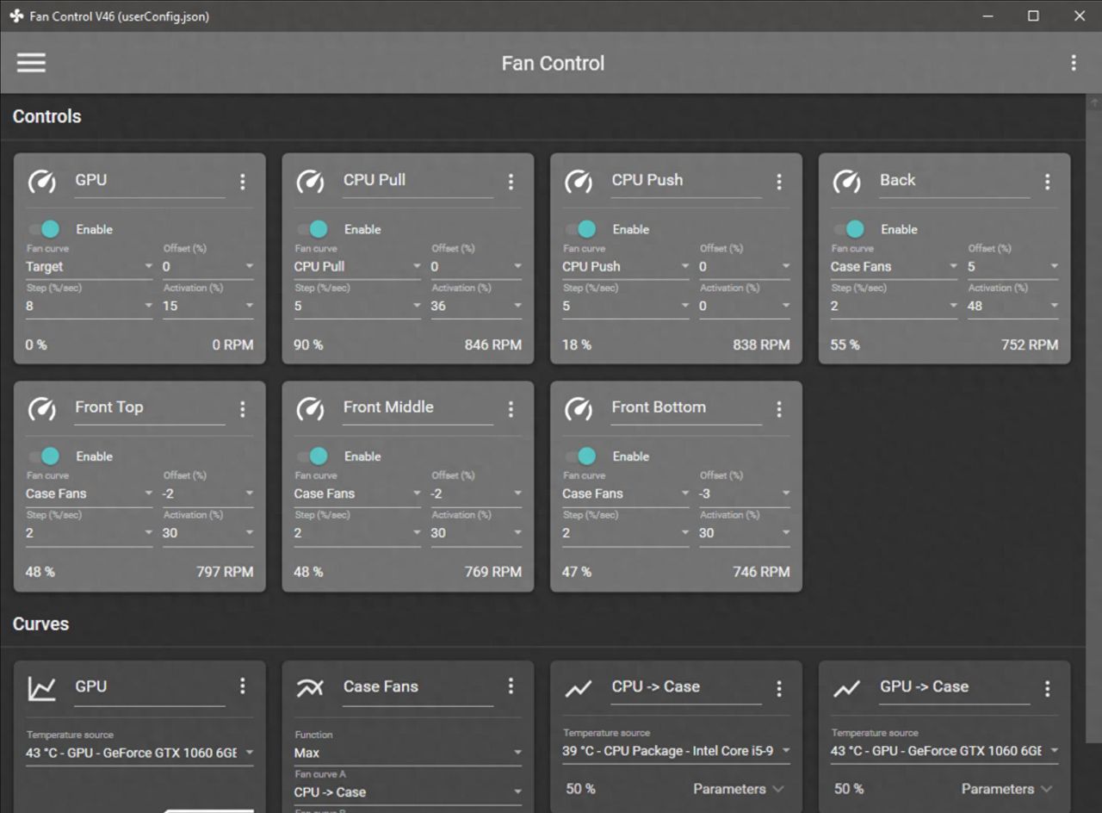Toggle Enable switch on CPU Push card
Viewport: 1102px width, 813px height.
[581, 229]
